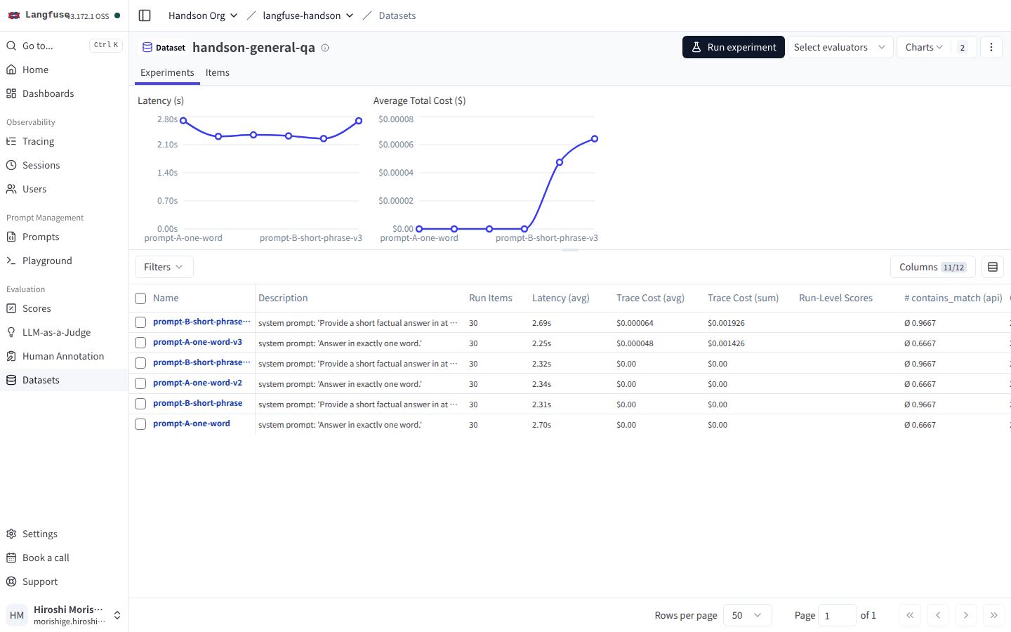Toggle the select all rows checkbox
Screen dimensions: 1011x632
(140, 298)
